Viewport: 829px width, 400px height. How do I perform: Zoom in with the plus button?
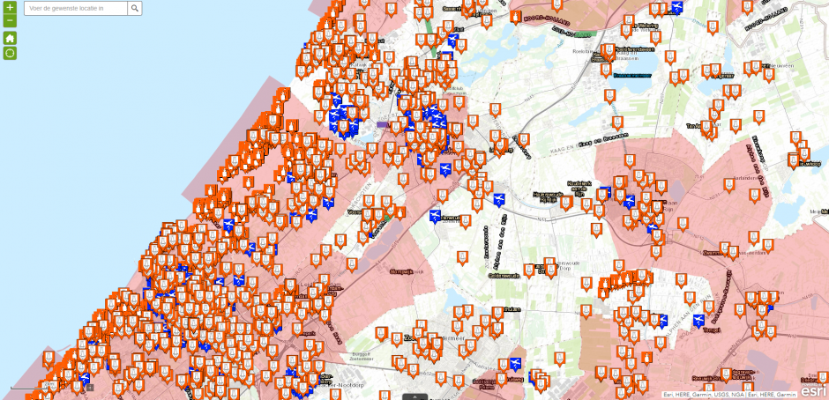[x=10, y=7]
